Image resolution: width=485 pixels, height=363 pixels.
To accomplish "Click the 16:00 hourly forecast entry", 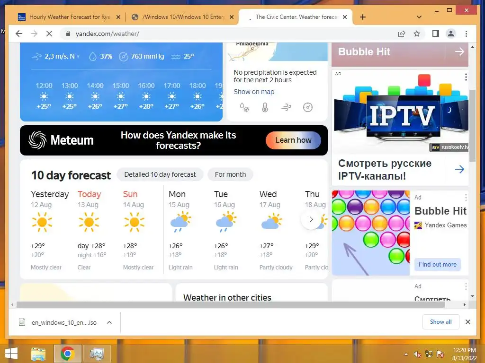I will [146, 95].
